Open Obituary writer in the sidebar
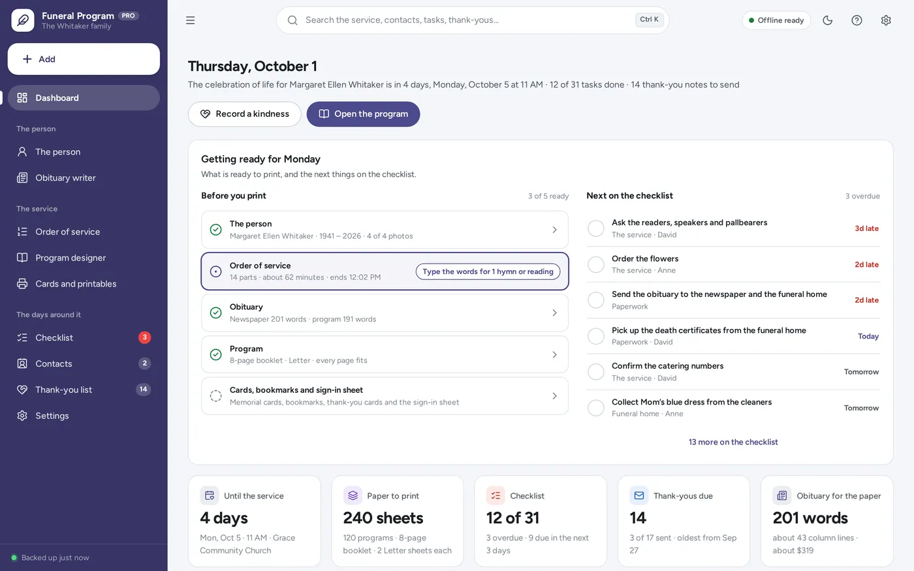The width and height of the screenshot is (914, 571). point(84,177)
